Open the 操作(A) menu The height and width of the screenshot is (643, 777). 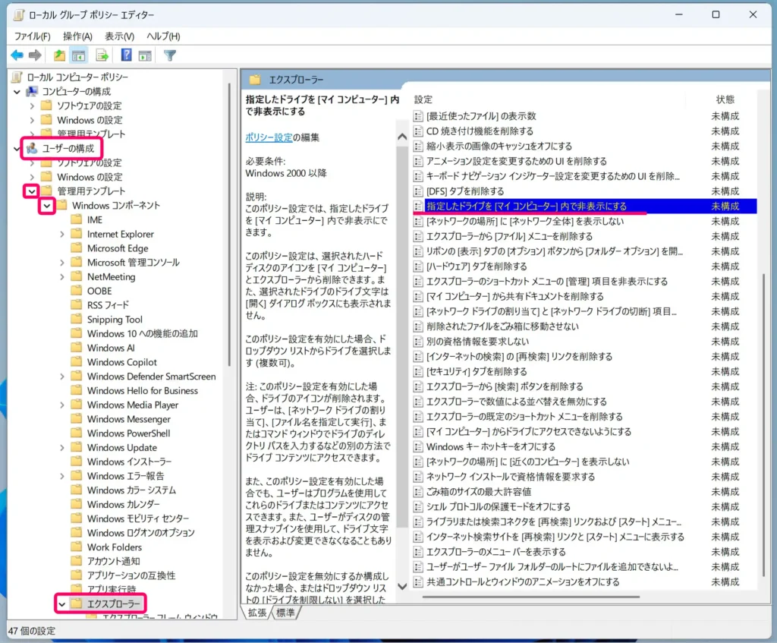pyautogui.click(x=77, y=36)
